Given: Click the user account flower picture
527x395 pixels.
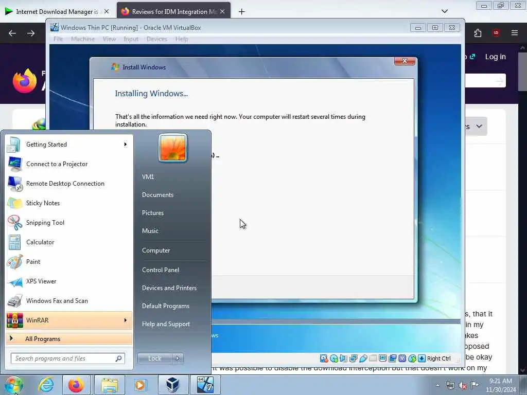Looking at the screenshot, I should coord(173,148).
